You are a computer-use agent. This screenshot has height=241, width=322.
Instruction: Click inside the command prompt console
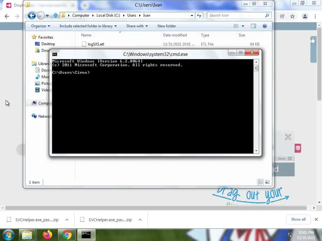[153, 106]
